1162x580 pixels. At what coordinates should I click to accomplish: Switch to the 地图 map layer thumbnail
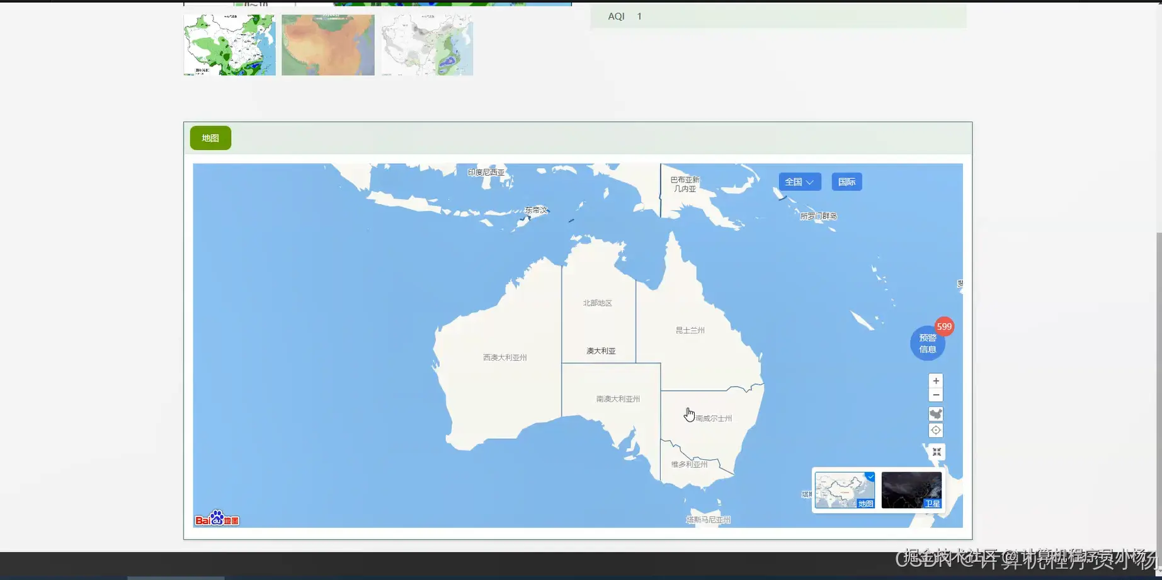[x=845, y=490]
